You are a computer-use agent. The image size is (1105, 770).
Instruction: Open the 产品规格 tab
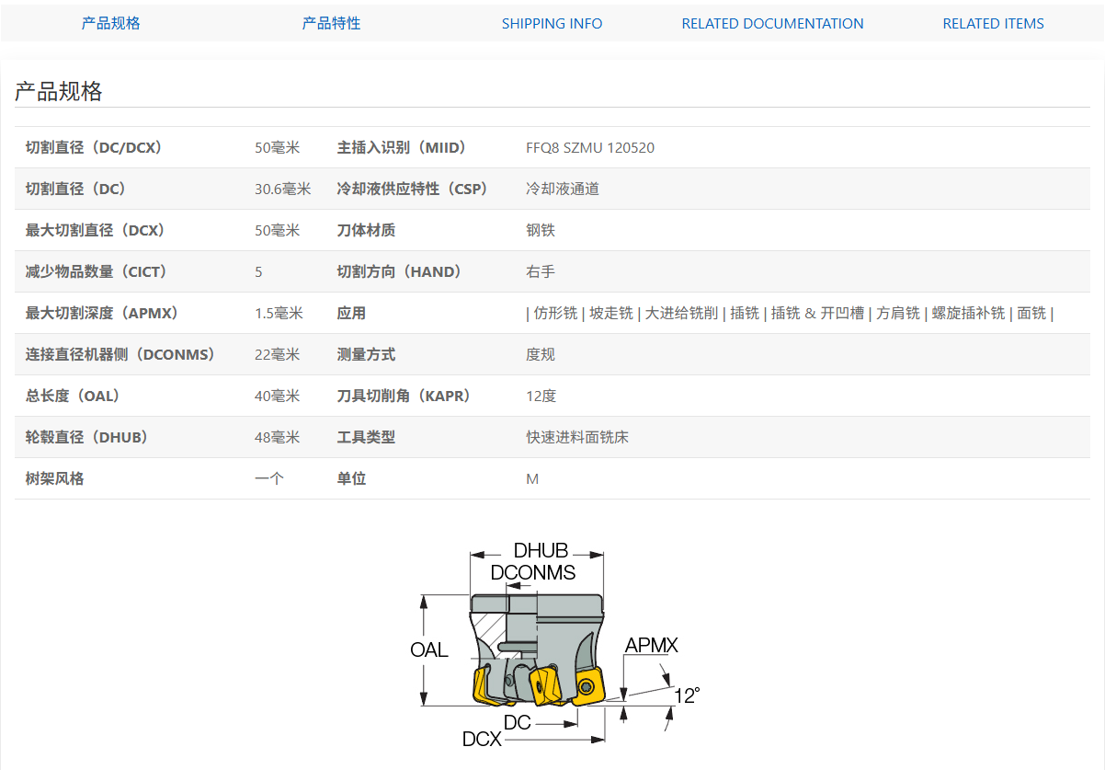click(x=110, y=24)
